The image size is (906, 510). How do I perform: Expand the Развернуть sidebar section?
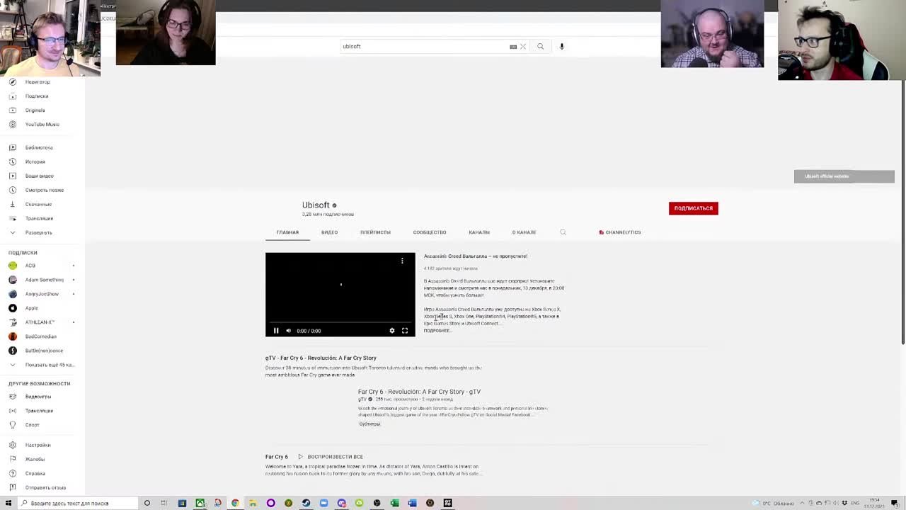(38, 232)
